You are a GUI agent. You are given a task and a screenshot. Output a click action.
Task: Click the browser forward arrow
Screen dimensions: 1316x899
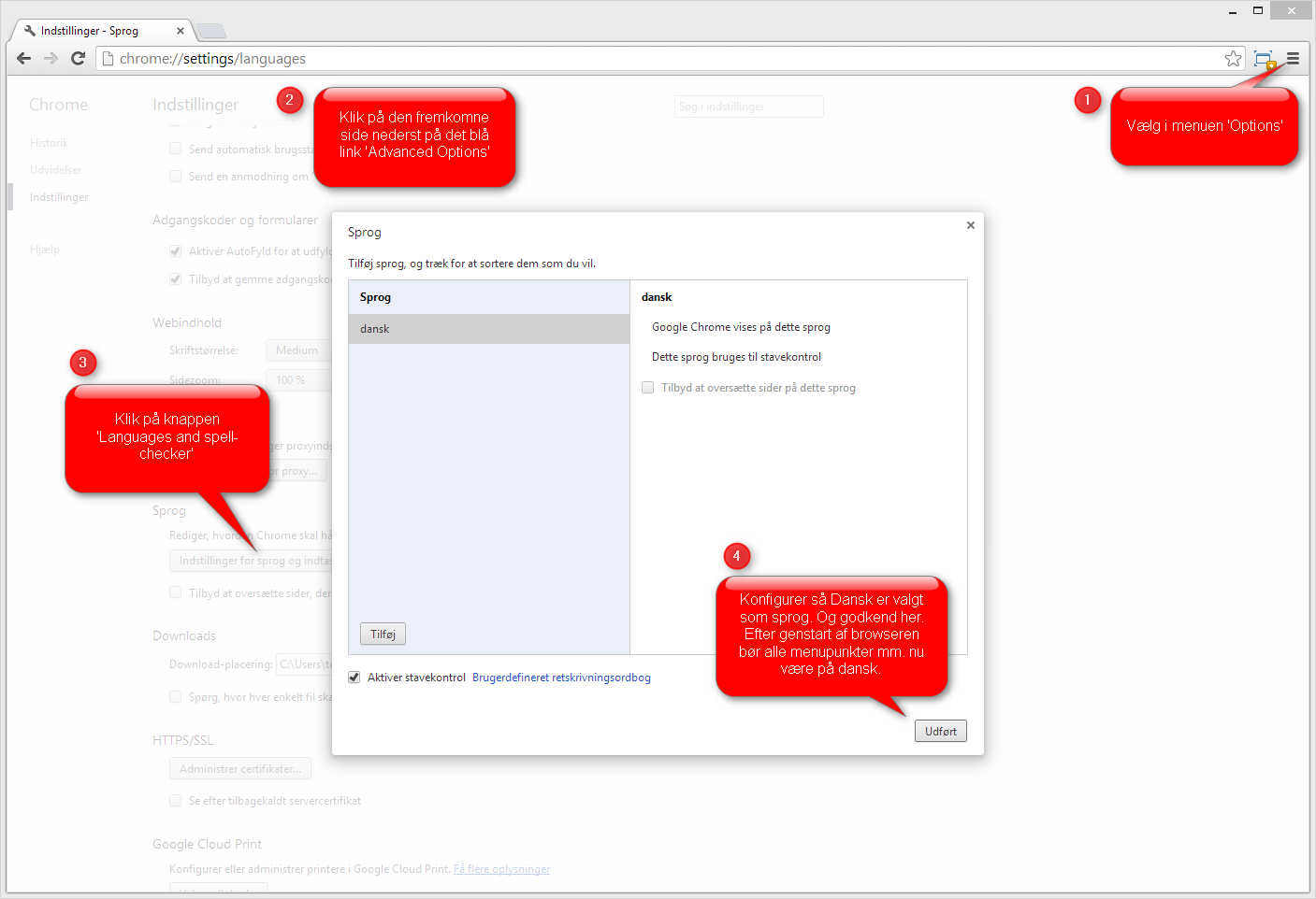51,59
